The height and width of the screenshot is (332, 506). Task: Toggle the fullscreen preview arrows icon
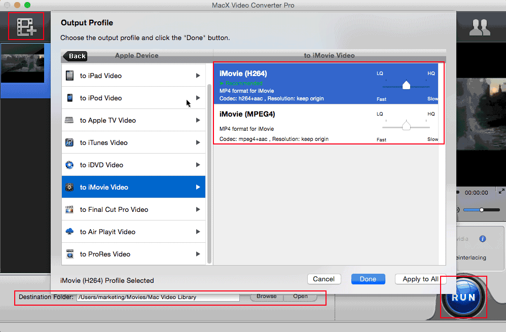coord(501,191)
